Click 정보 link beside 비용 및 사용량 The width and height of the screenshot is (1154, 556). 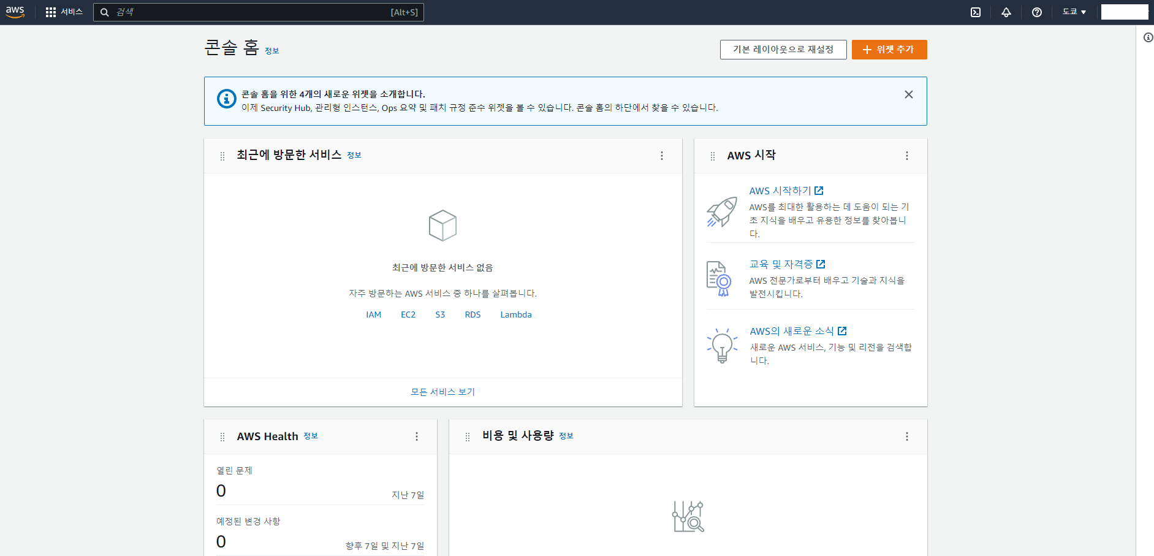(x=566, y=436)
